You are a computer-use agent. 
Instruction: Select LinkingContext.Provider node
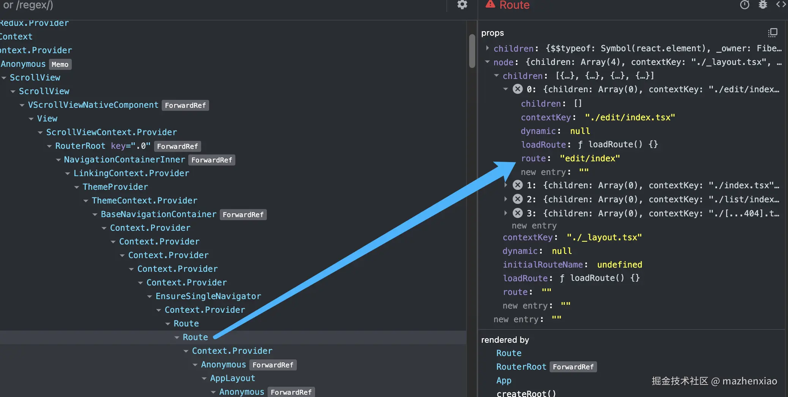click(x=131, y=173)
